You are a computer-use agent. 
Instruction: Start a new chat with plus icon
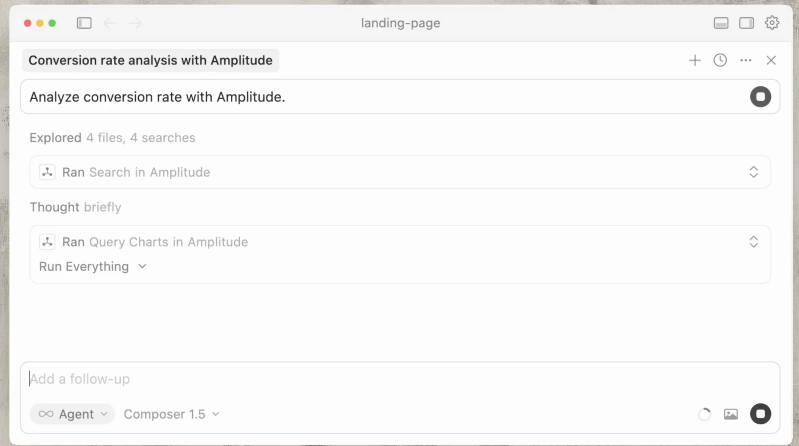click(x=695, y=60)
